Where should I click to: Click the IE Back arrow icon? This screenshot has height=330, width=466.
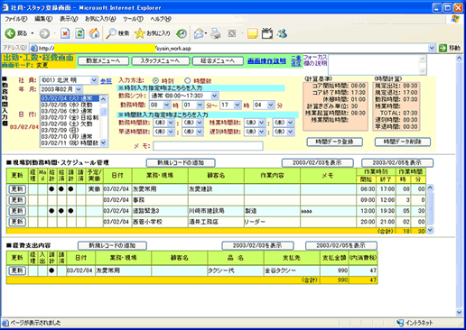click(10, 33)
